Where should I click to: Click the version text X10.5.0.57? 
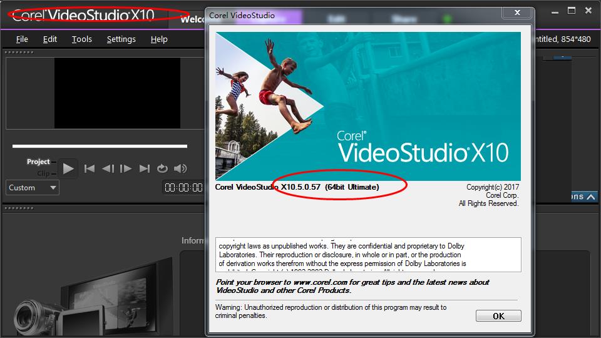(x=300, y=187)
